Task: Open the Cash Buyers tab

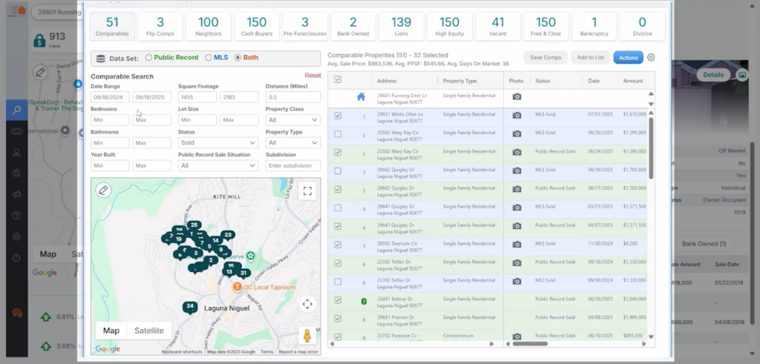Action: tap(256, 27)
